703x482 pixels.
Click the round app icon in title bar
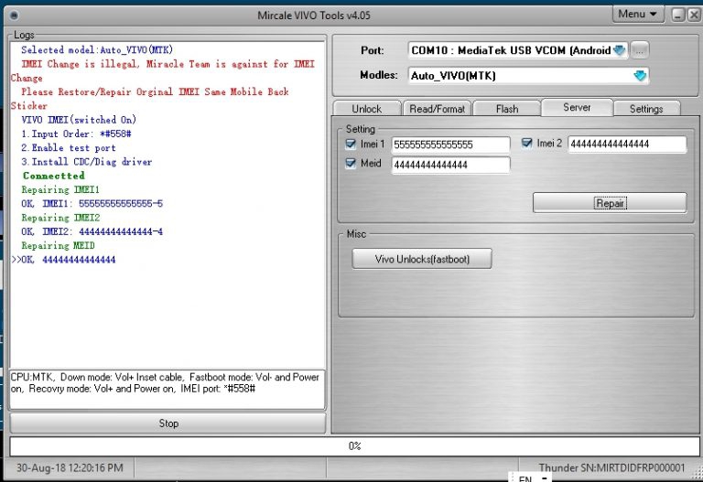pos(15,16)
